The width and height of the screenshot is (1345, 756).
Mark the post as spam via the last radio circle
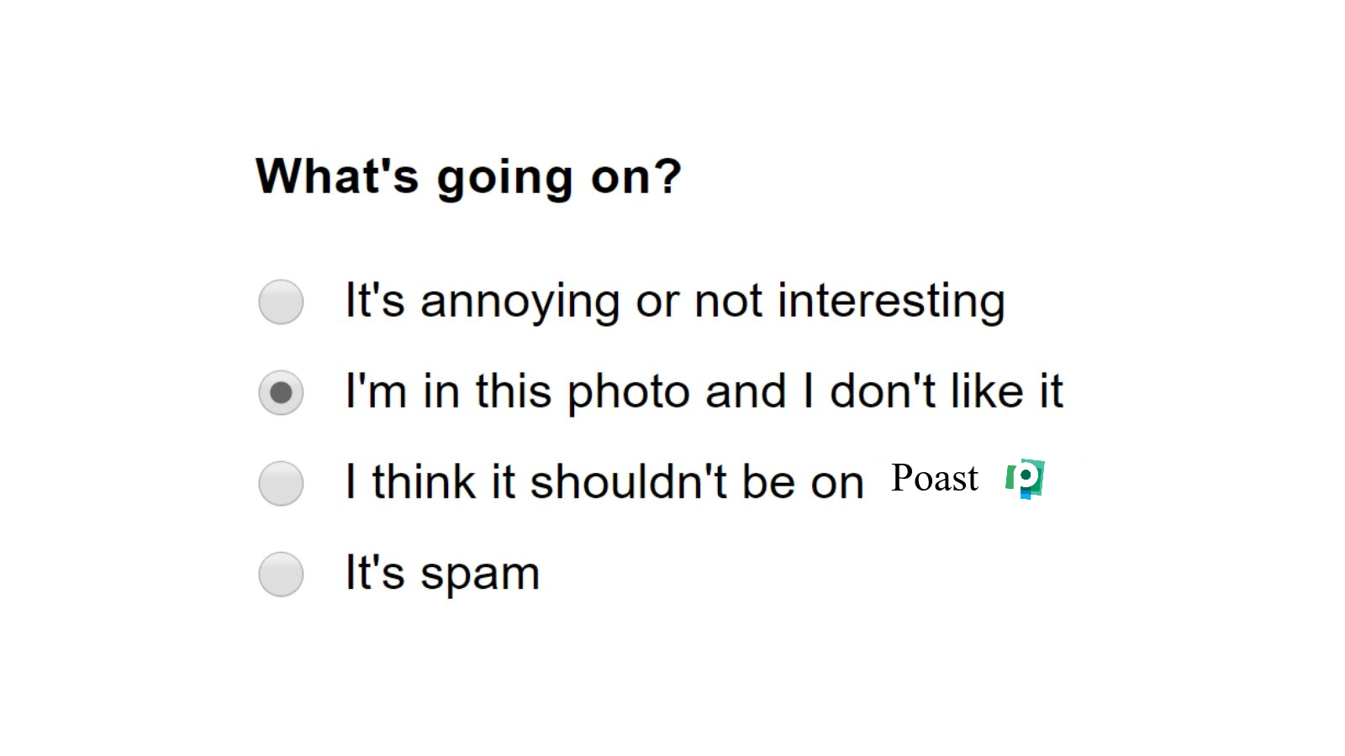point(281,574)
